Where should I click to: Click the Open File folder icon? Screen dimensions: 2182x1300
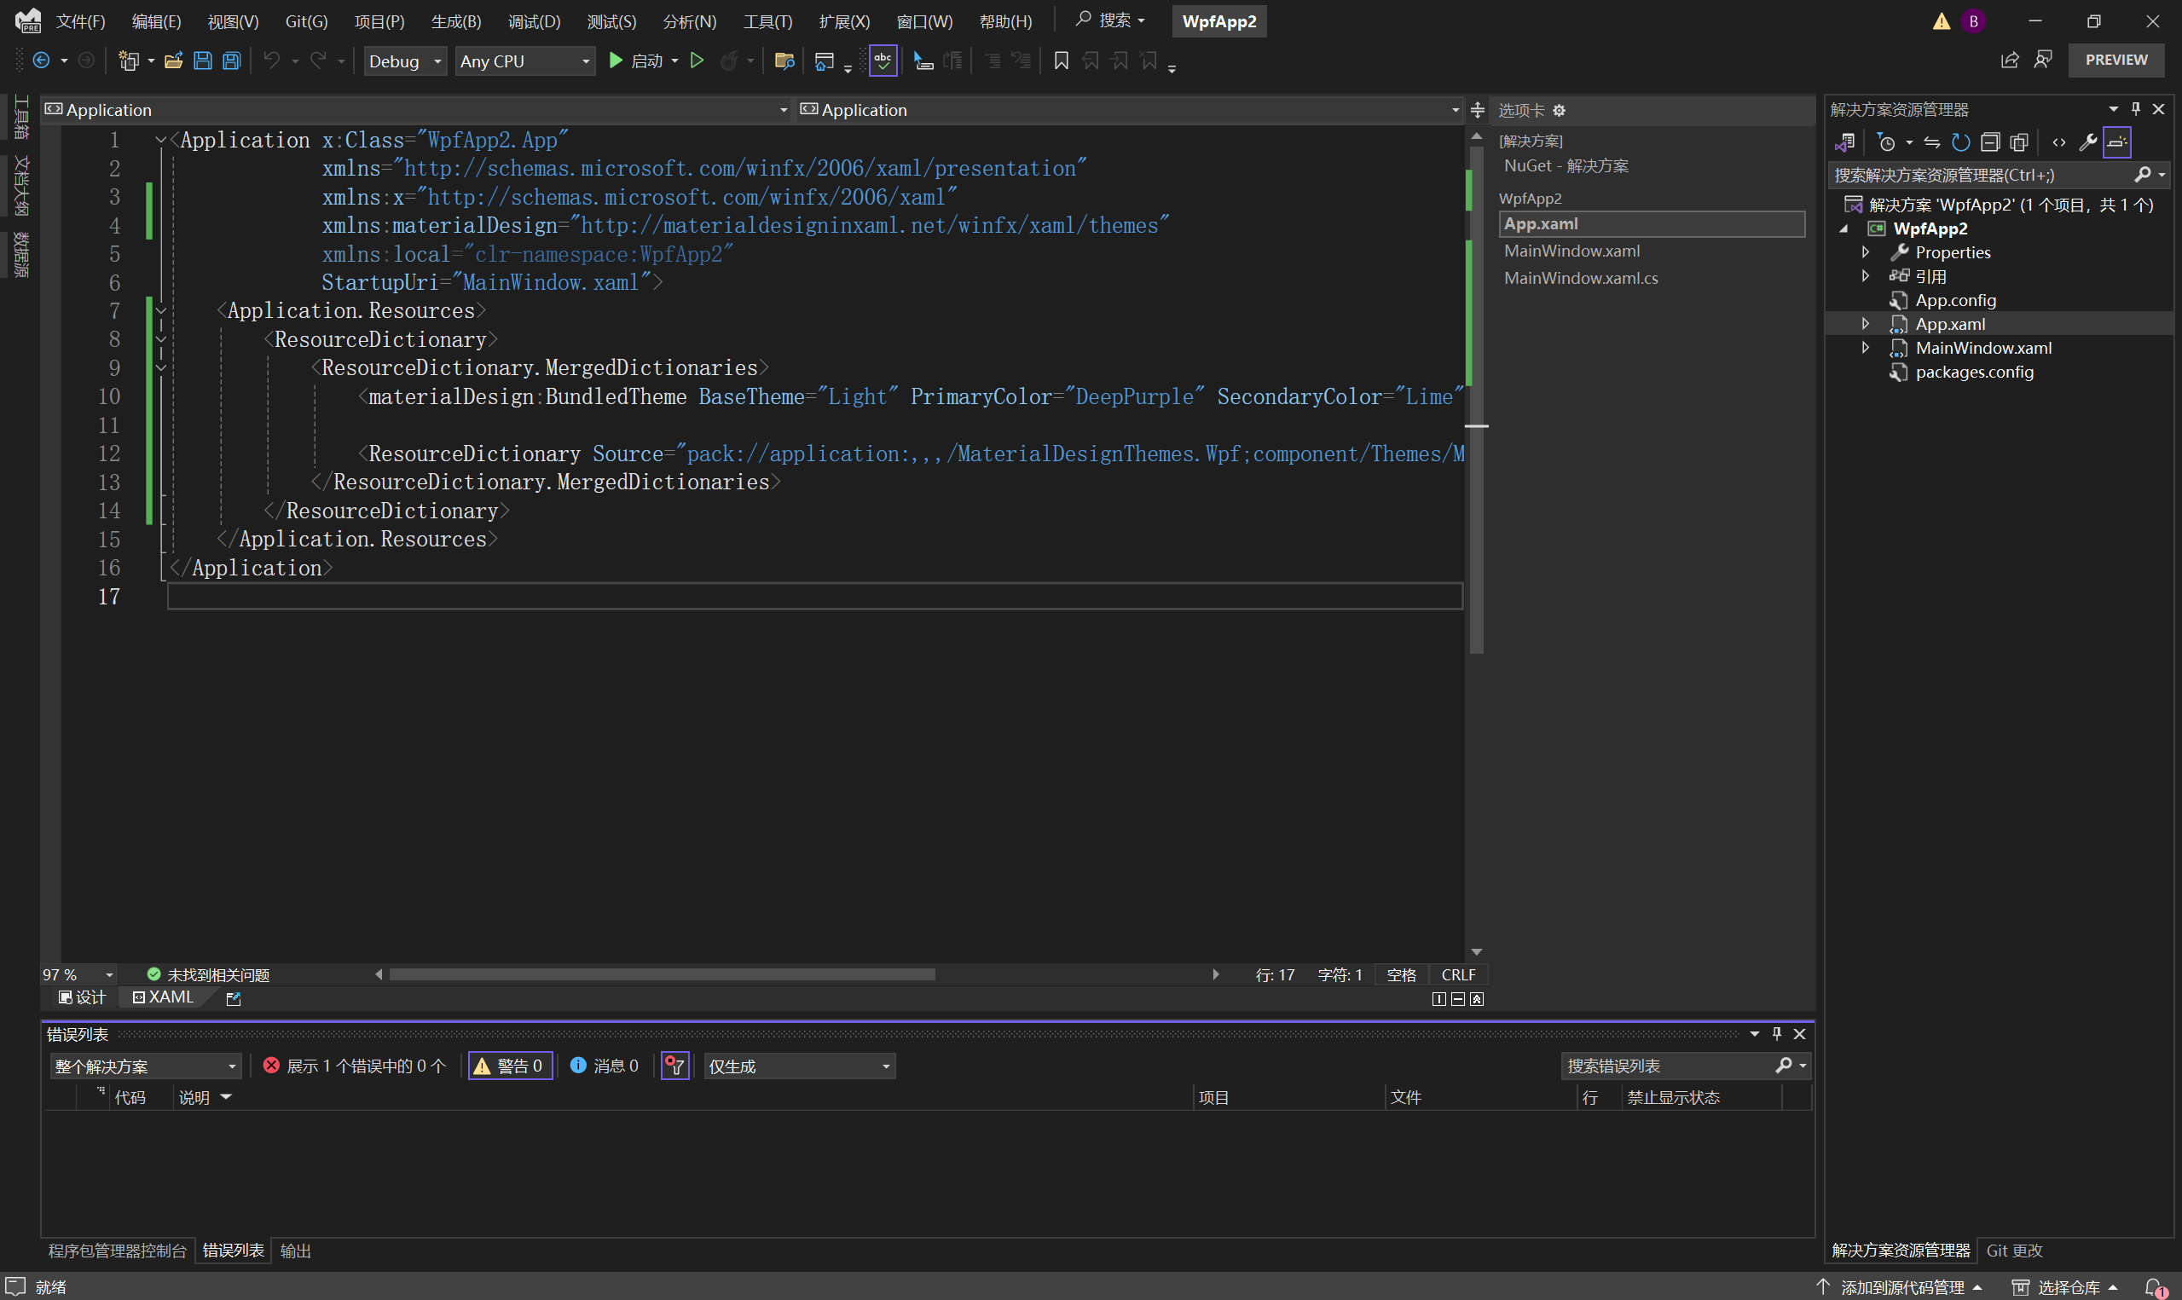click(x=173, y=61)
